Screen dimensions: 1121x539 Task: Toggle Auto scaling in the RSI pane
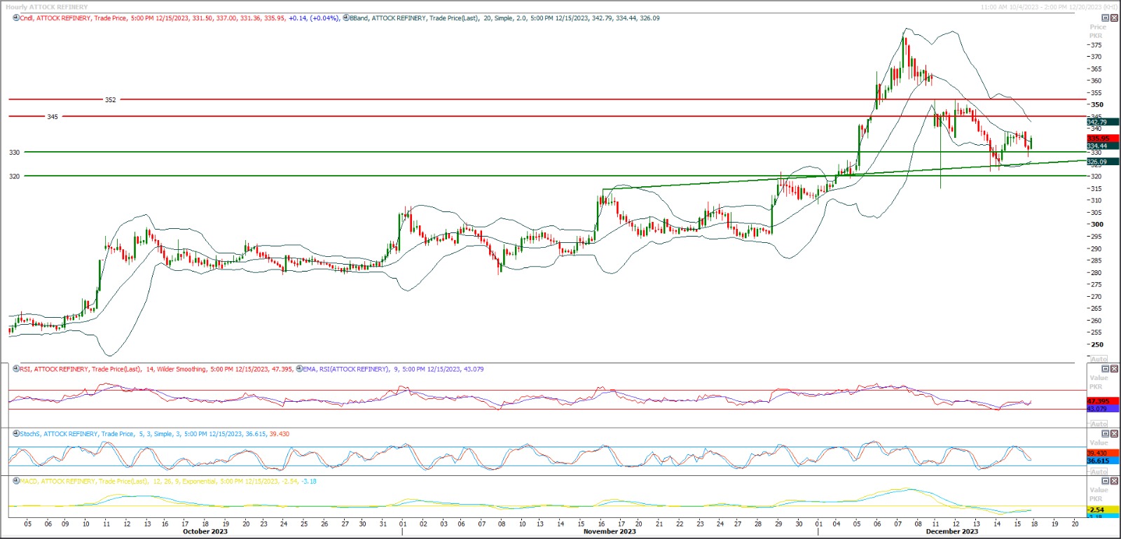pyautogui.click(x=1099, y=424)
